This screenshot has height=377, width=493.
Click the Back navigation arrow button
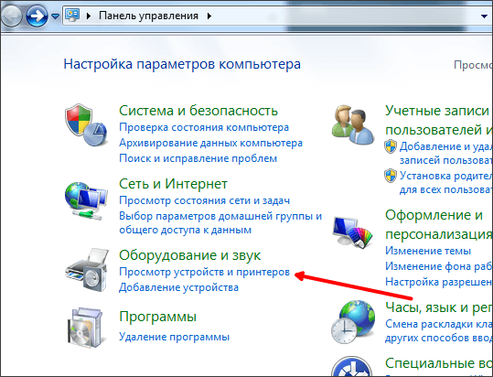coord(12,16)
